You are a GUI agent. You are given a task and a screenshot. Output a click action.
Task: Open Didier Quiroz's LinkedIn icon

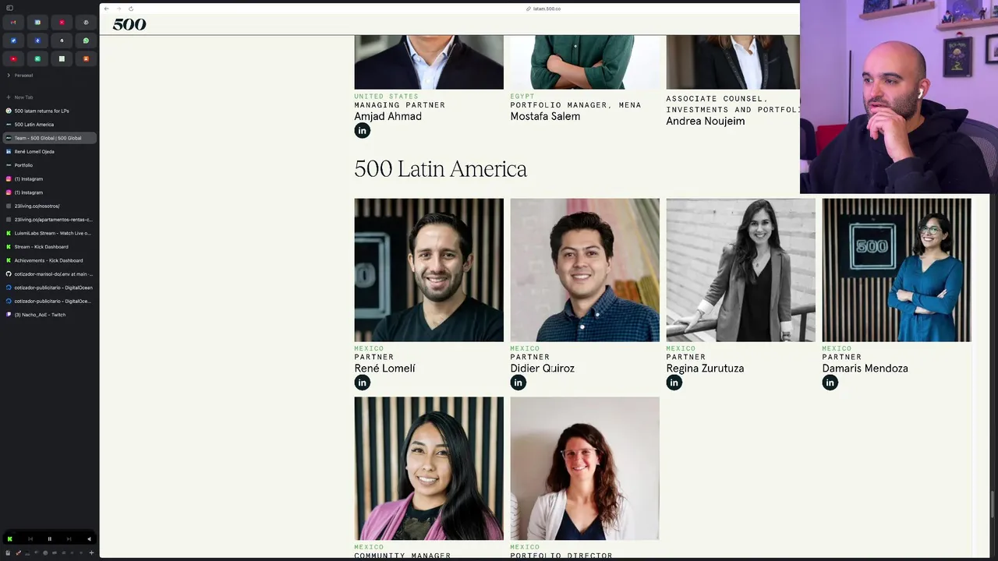[x=518, y=383]
